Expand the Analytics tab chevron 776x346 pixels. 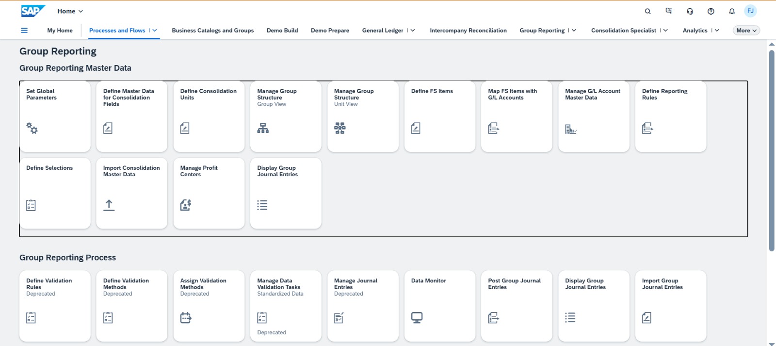(x=717, y=30)
